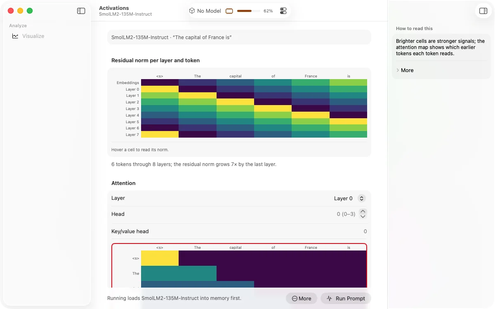495x309 pixels.
Task: Click residual cell Layer 0 row, '<s>' column
Action: pos(160,89)
